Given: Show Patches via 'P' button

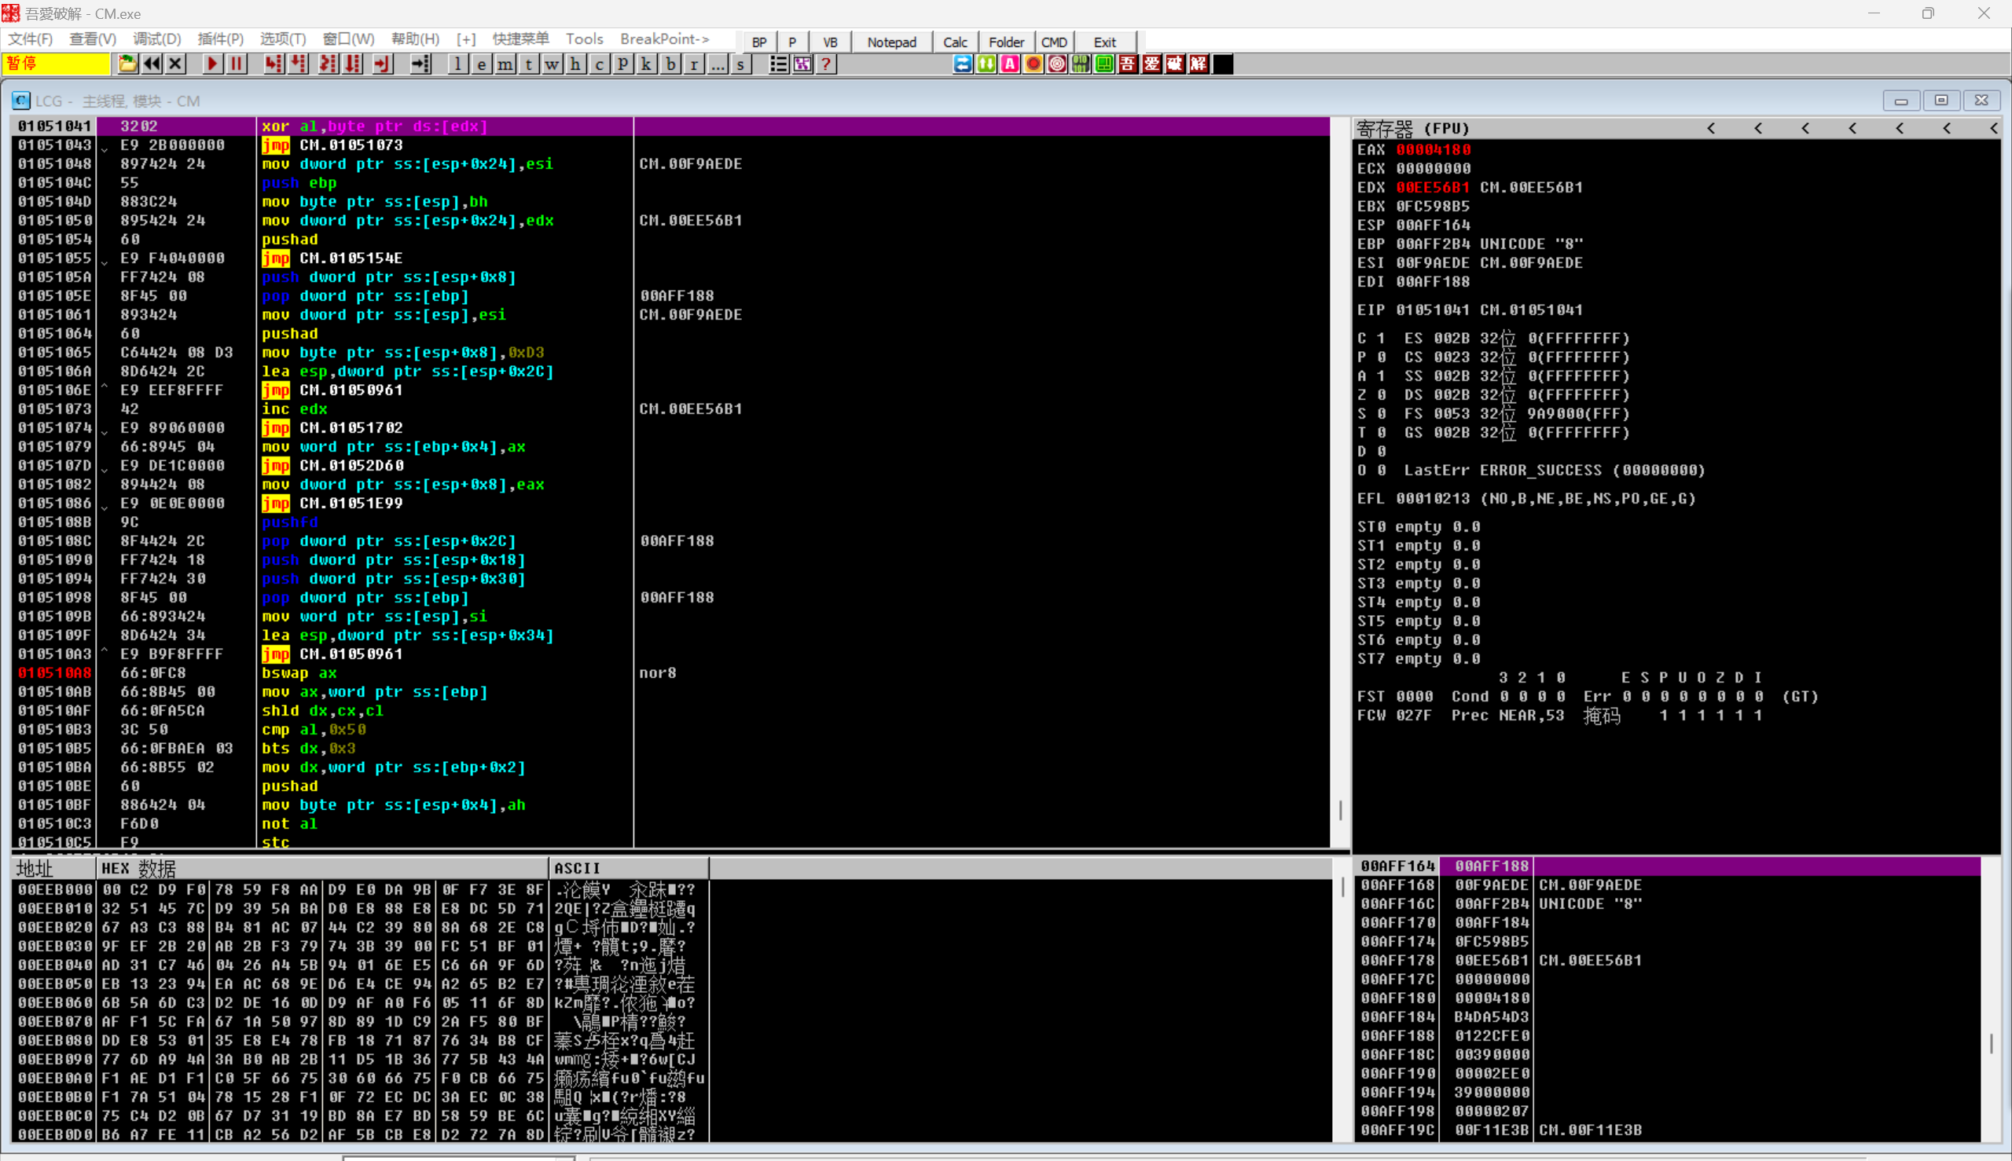Looking at the screenshot, I should (x=623, y=64).
